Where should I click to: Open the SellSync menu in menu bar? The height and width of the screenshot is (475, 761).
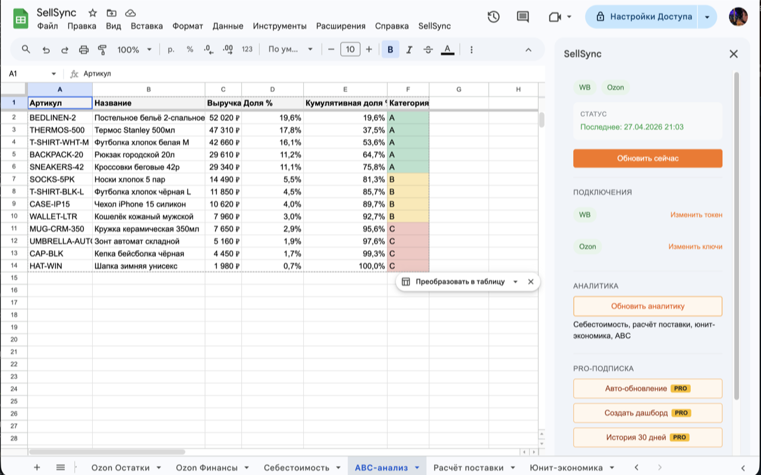(x=435, y=26)
